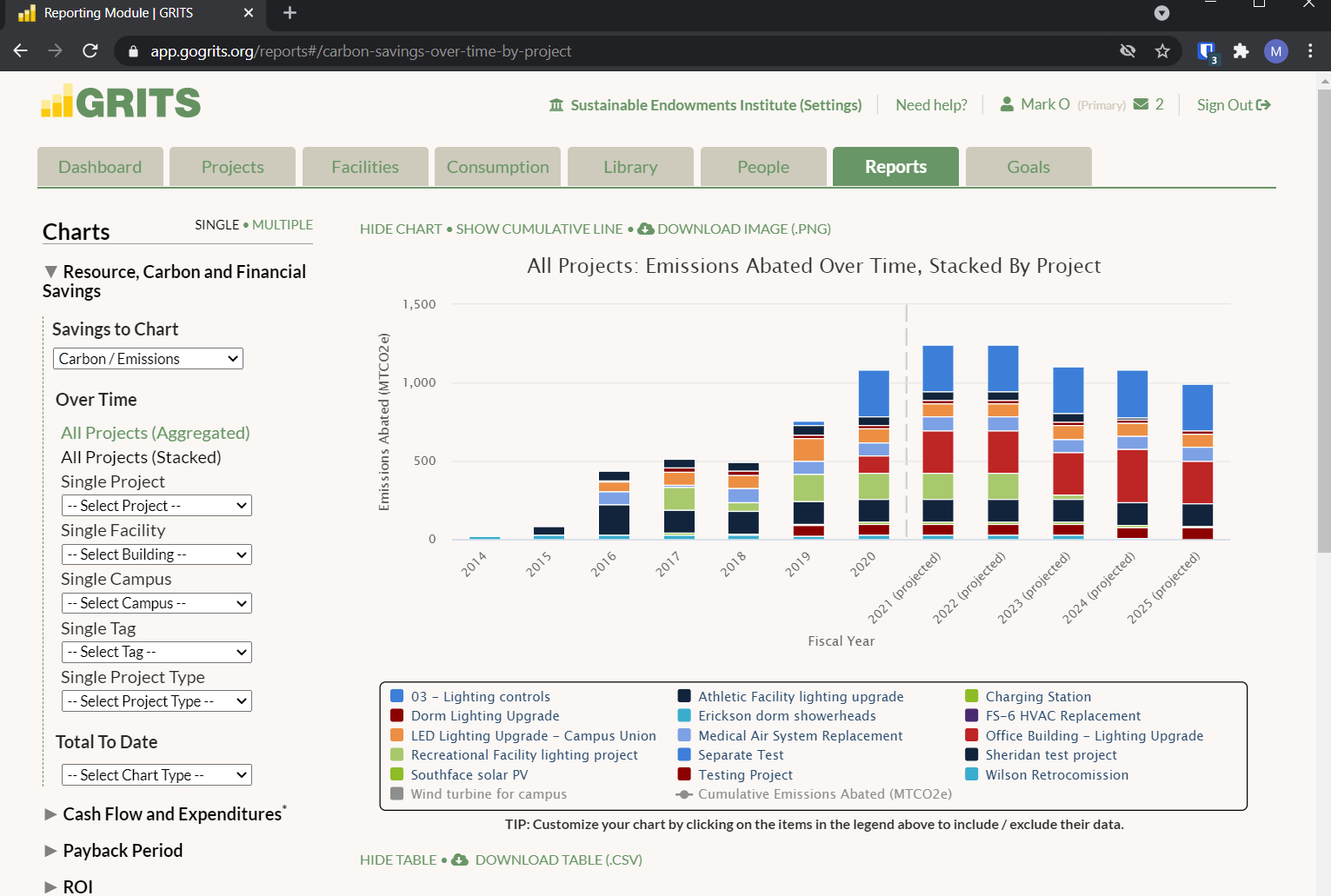Toggle Wind turbine for campus legend item
This screenshot has width=1331, height=896.
tap(489, 794)
